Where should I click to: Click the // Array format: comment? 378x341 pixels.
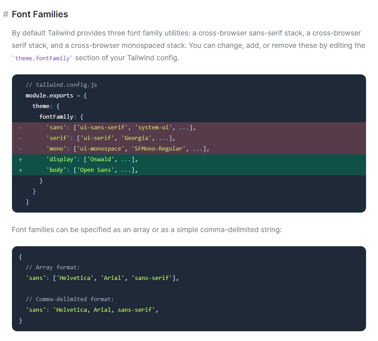point(53,267)
